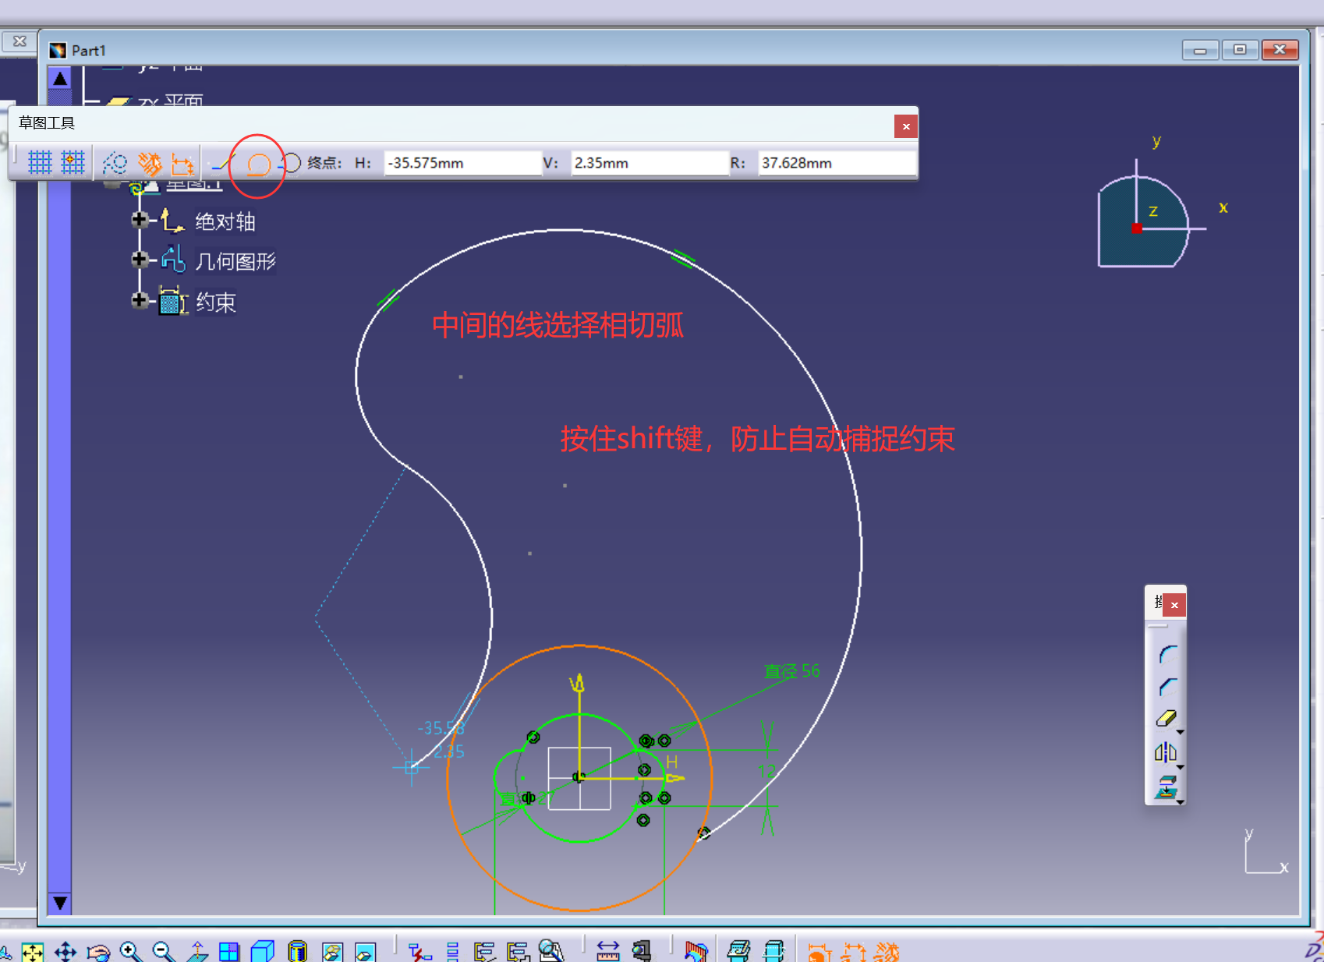Click the magnifier over sheet icon
The height and width of the screenshot is (962, 1324).
550,952
